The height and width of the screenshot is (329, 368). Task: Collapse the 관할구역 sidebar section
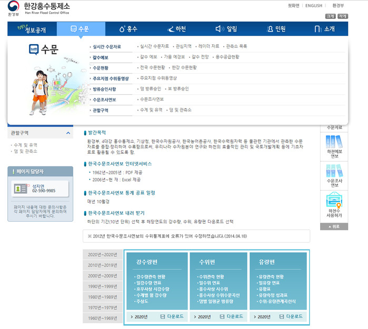click(x=68, y=133)
